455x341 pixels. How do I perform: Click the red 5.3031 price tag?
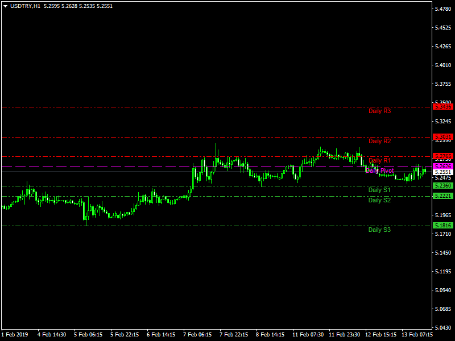443,137
